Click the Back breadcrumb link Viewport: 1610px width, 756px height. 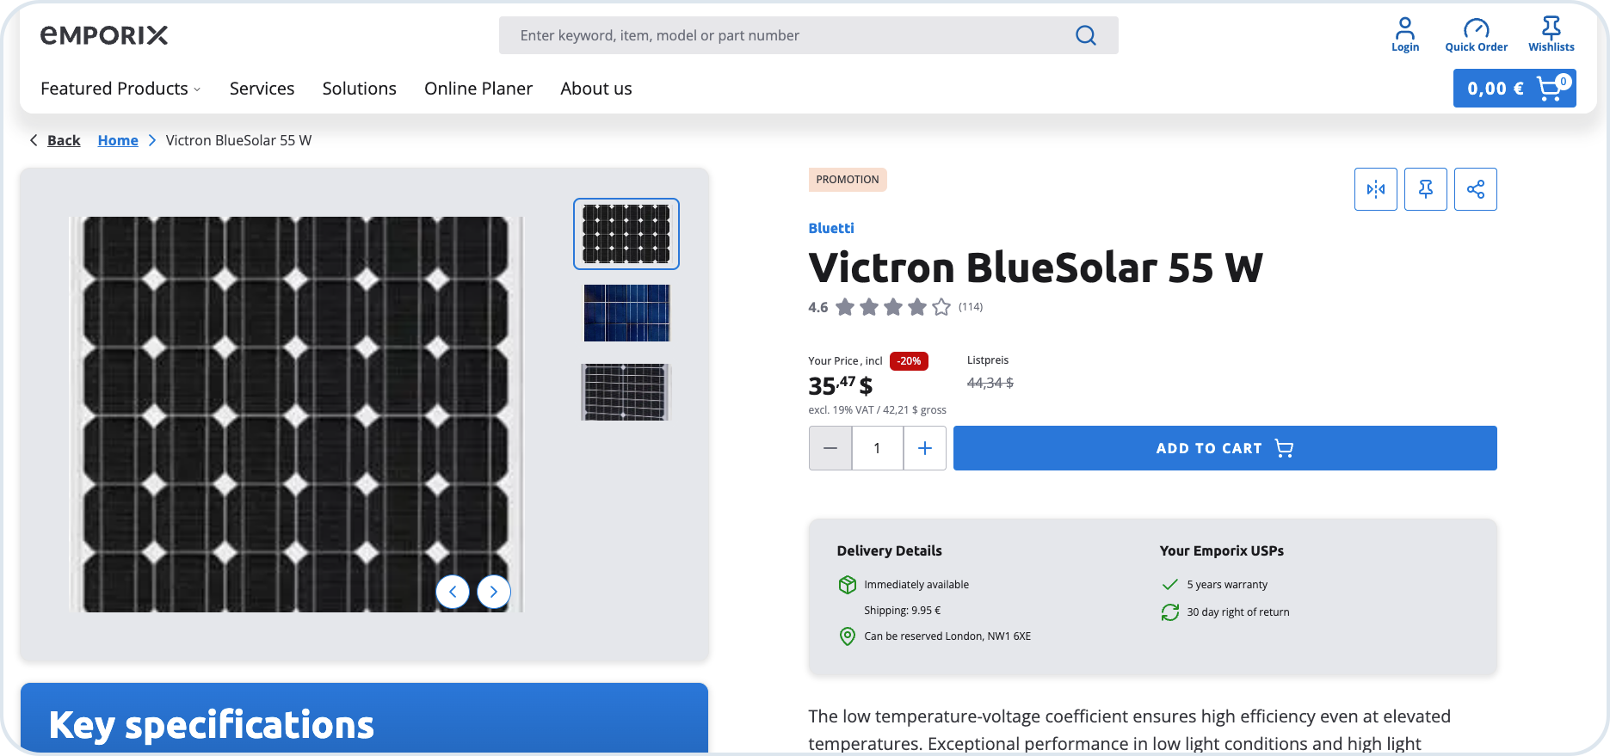63,140
